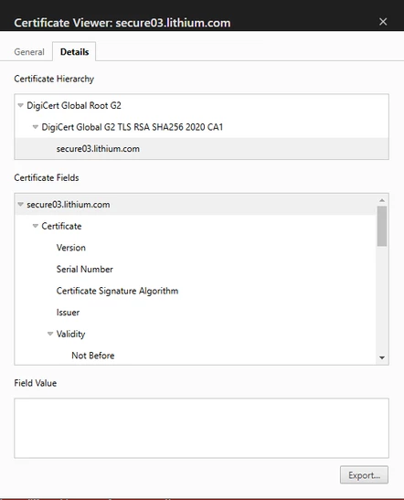
Task: Select secure03.lithium.com in Certificate Hierarchy
Action: pos(201,149)
